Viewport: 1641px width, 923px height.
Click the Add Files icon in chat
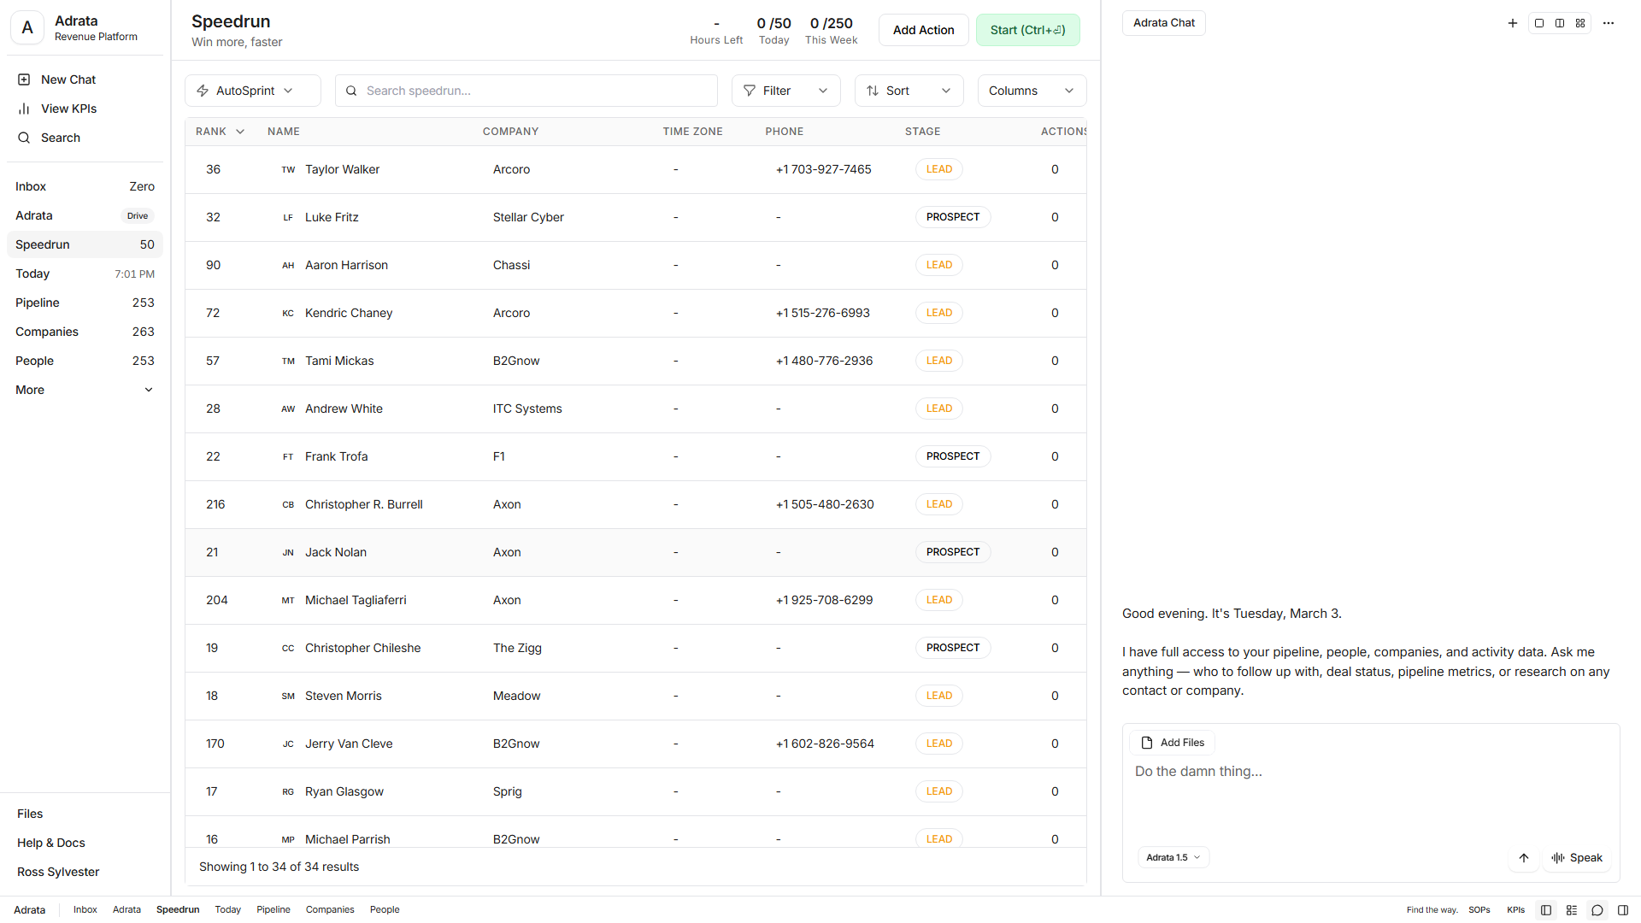[x=1149, y=742]
